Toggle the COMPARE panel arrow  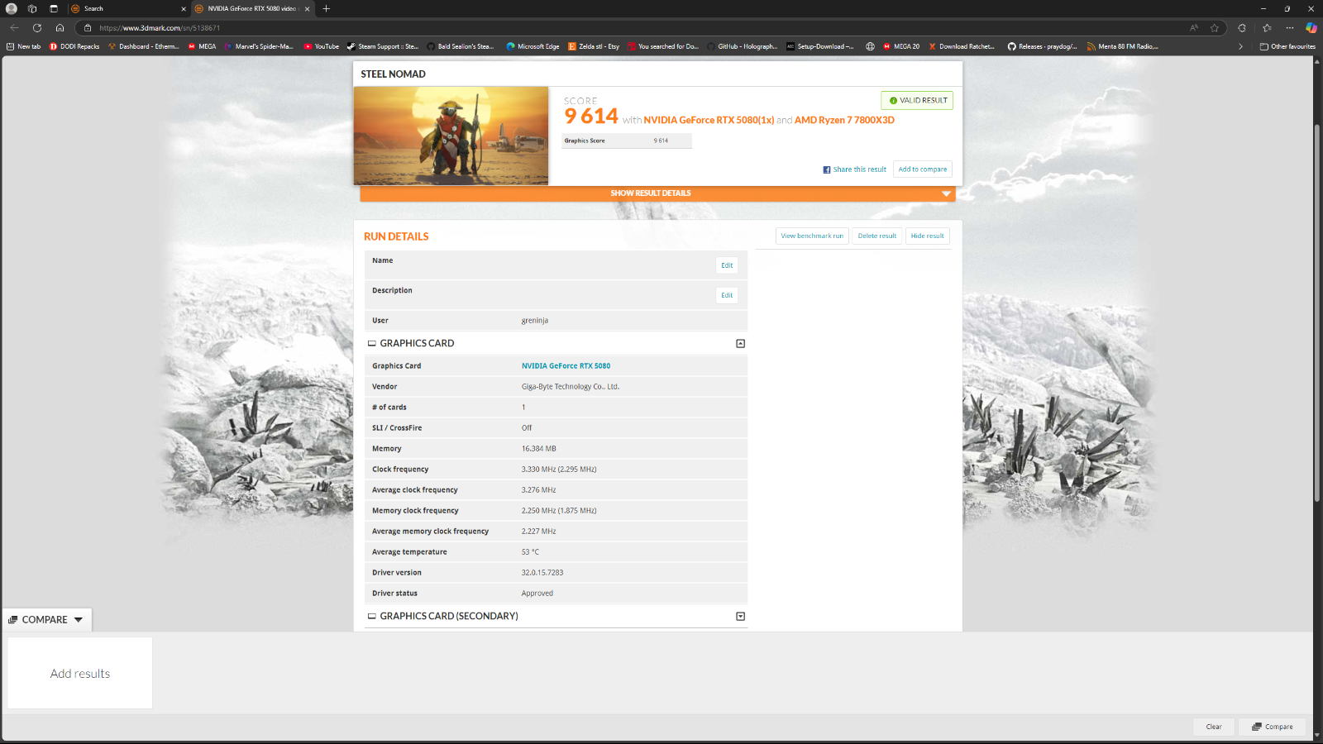pyautogui.click(x=79, y=619)
